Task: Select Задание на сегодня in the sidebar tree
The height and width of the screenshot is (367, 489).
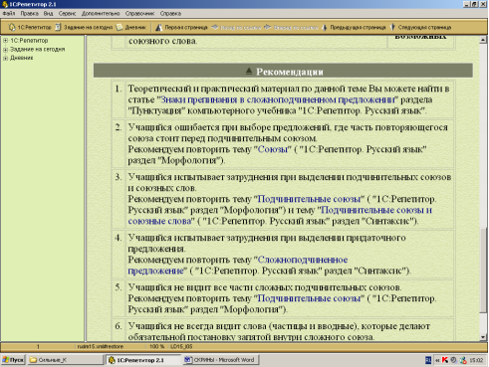Action: 38,50
